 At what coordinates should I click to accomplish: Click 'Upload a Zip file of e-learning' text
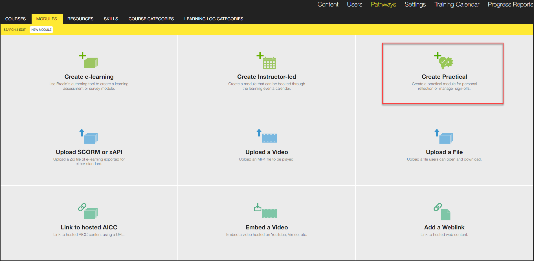click(89, 161)
